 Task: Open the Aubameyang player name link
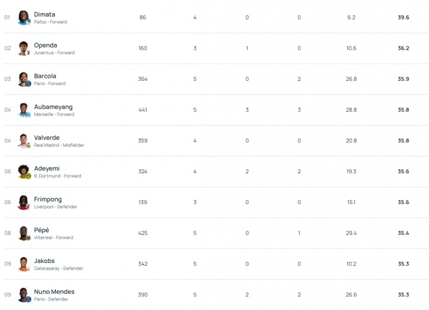coord(53,107)
